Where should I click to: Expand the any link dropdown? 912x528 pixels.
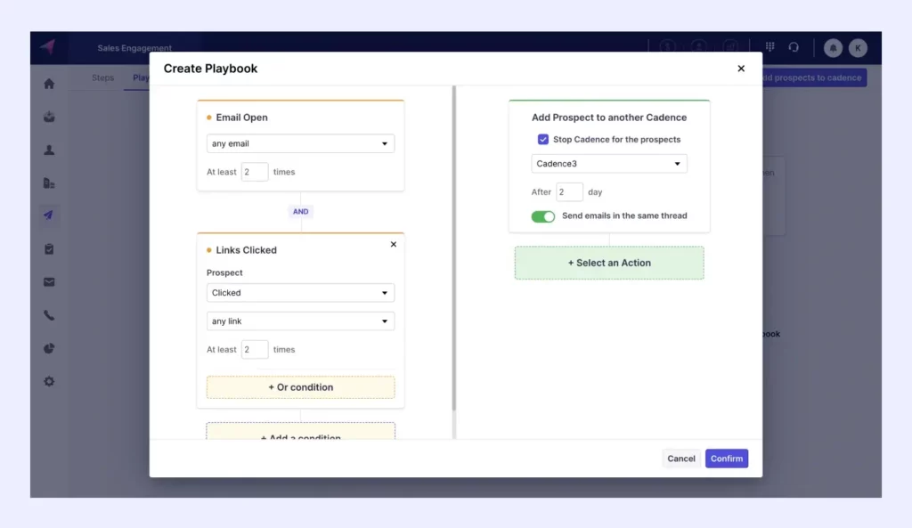coord(300,321)
